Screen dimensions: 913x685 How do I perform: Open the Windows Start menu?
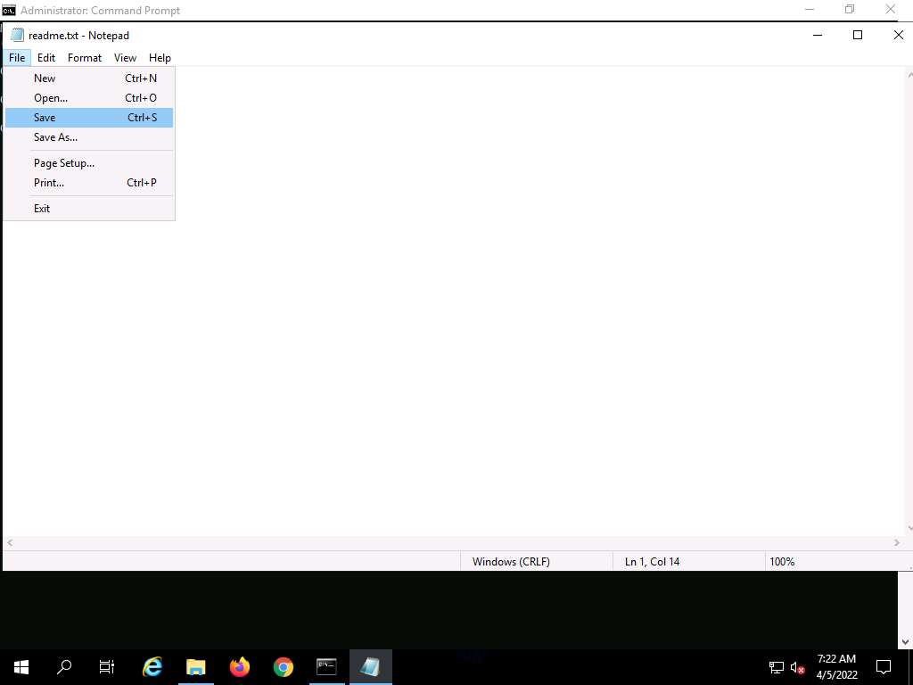21,666
